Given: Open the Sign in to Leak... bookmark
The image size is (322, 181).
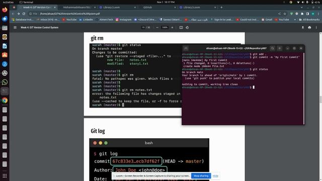Looking at the screenshot, I should point(222,20).
